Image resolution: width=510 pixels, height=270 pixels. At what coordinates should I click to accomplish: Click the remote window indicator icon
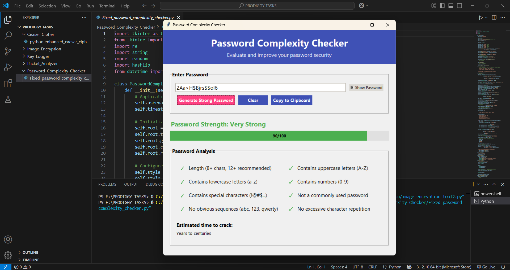[x=6, y=267]
